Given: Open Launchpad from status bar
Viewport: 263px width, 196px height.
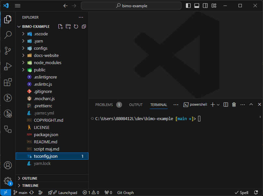Looking at the screenshot, I should pos(63,192).
